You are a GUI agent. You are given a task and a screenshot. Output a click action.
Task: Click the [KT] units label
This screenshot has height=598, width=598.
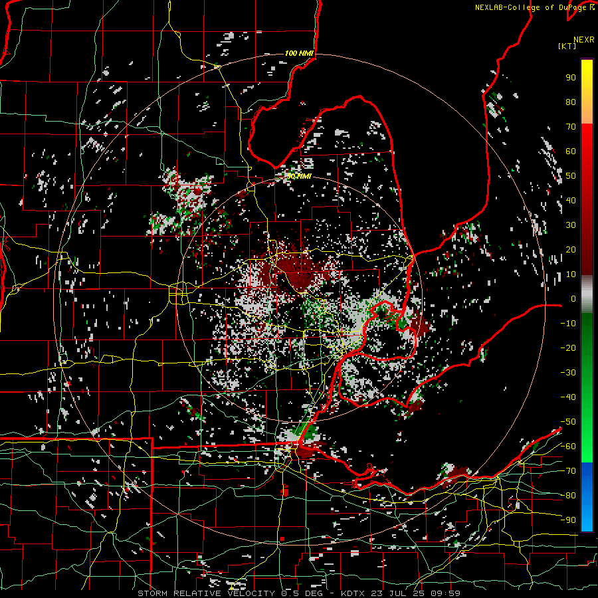pyautogui.click(x=567, y=46)
